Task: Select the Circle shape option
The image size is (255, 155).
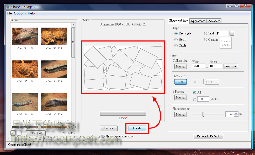Action: point(176,45)
